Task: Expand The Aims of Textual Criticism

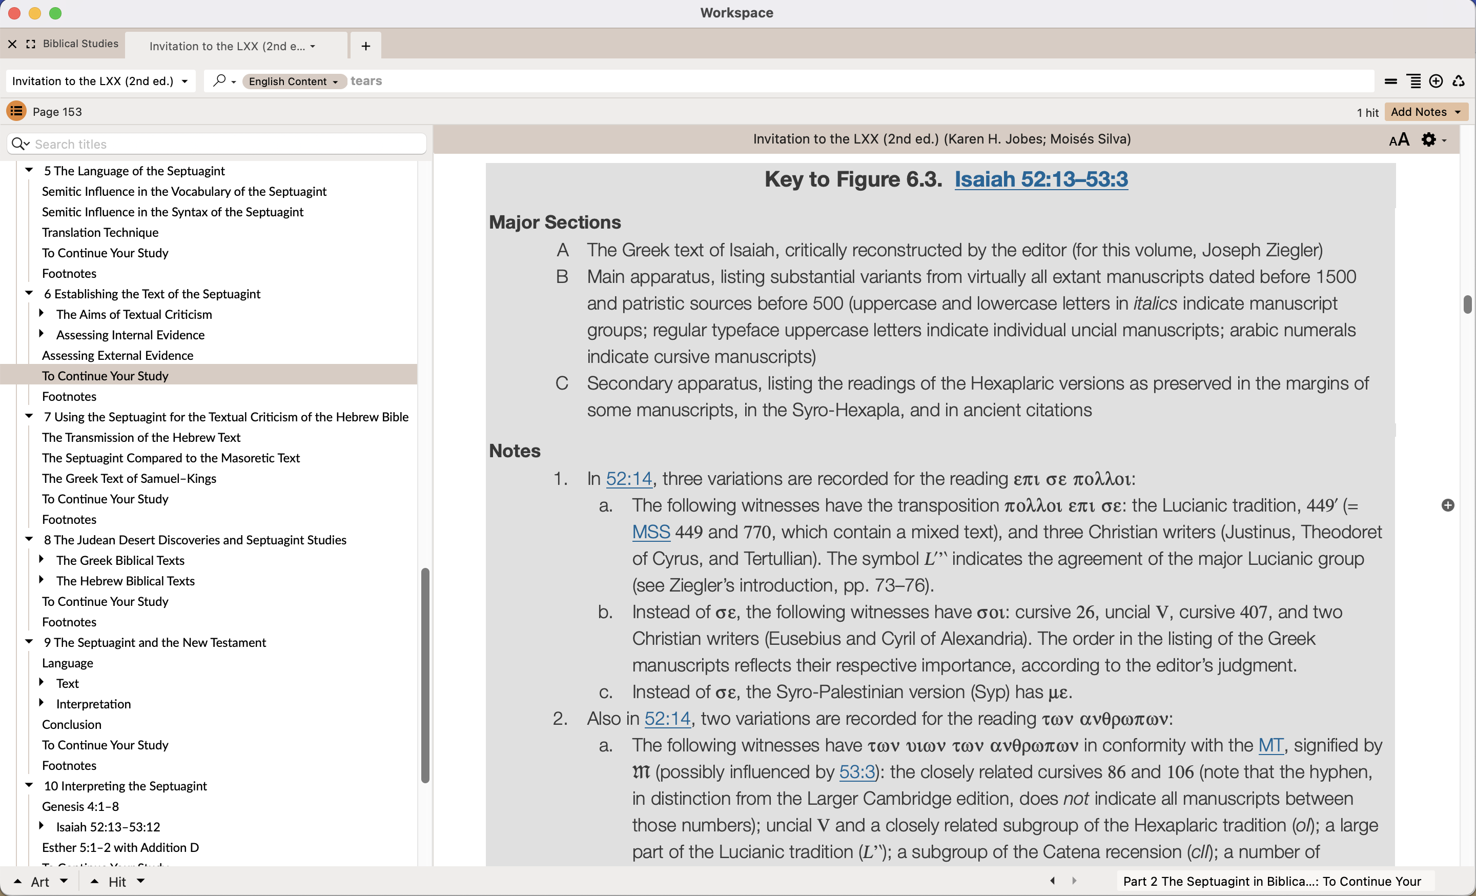Action: (42, 313)
